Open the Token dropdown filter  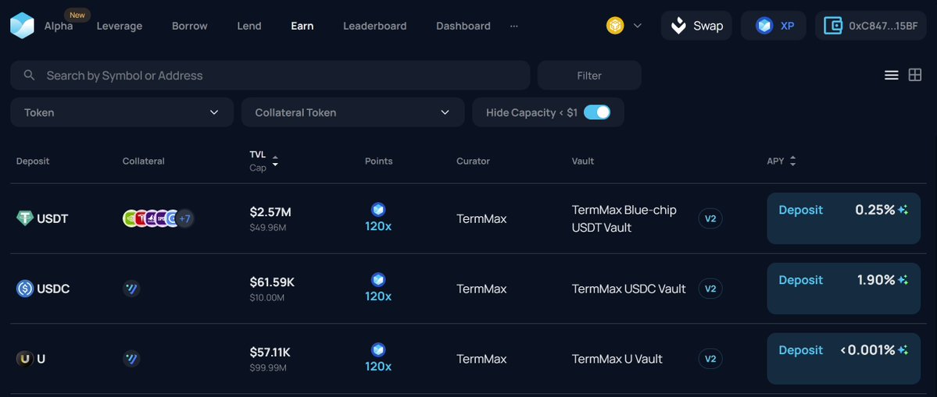(122, 112)
